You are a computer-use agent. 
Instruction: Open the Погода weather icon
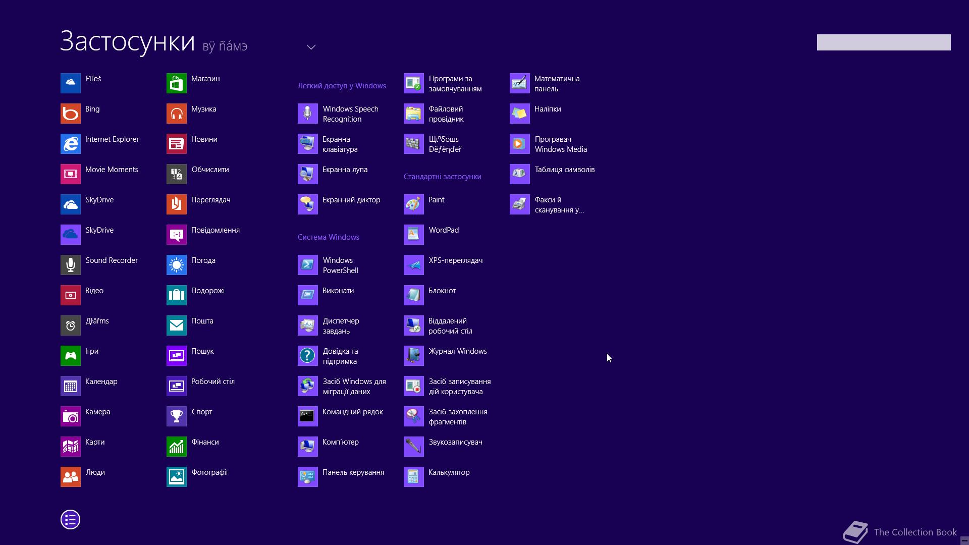[177, 265]
